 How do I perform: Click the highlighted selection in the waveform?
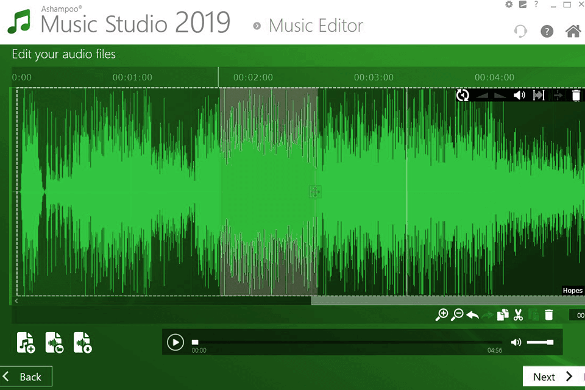(269, 192)
